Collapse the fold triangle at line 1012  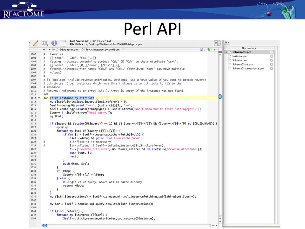click(39, 98)
